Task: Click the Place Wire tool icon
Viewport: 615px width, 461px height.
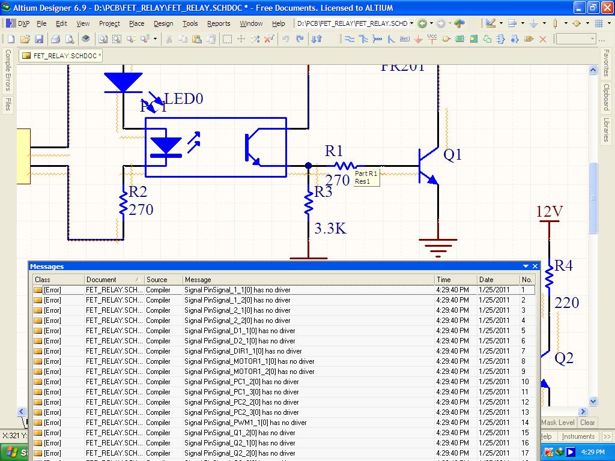Action: click(x=349, y=39)
